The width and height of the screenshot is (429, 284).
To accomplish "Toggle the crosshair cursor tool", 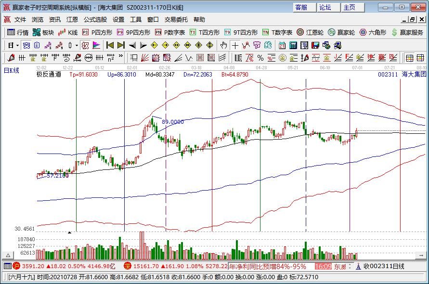I will tap(234, 45).
